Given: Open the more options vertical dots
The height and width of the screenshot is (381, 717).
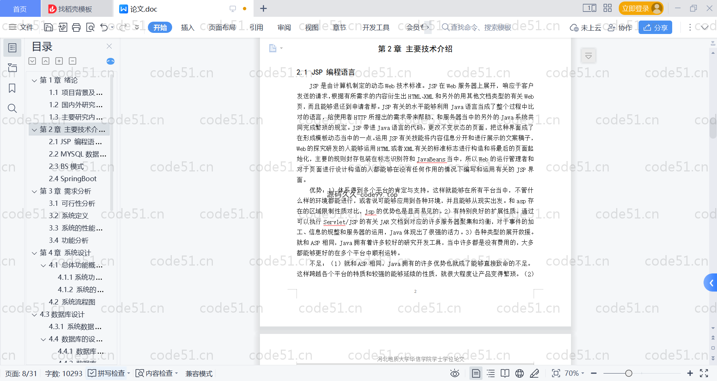Looking at the screenshot, I should [690, 27].
